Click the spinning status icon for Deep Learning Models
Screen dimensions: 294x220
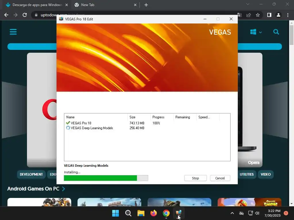point(68,128)
